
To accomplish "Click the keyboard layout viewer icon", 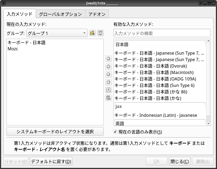I will pyautogui.click(x=108, y=98).
